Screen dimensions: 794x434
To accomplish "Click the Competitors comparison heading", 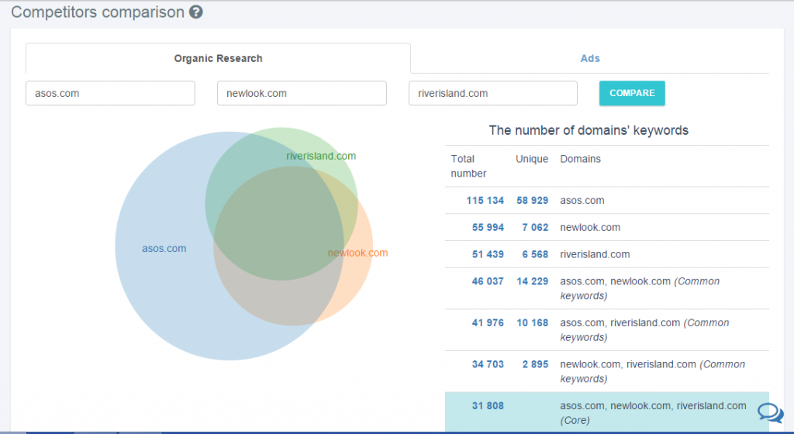I will [98, 12].
